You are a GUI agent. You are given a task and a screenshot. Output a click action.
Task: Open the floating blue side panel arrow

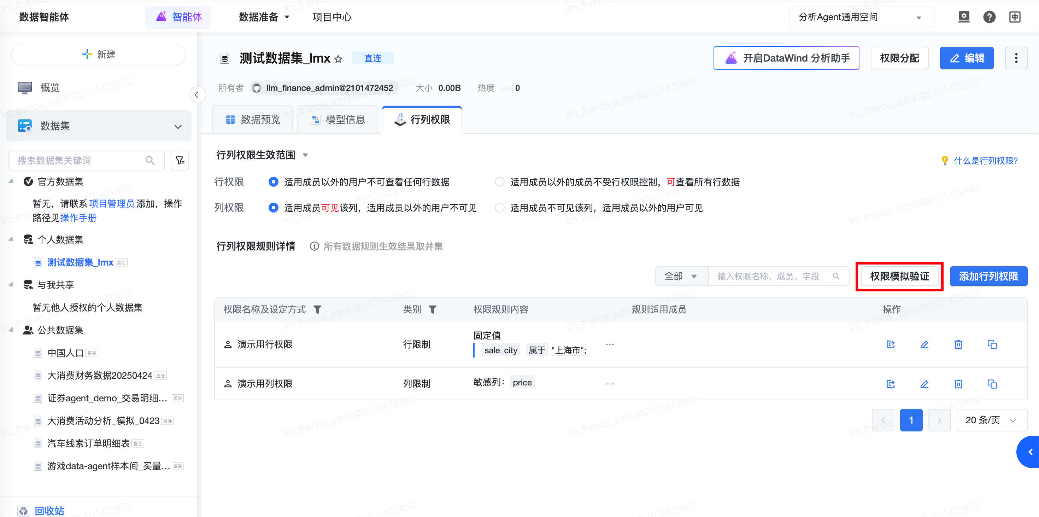pos(1028,452)
